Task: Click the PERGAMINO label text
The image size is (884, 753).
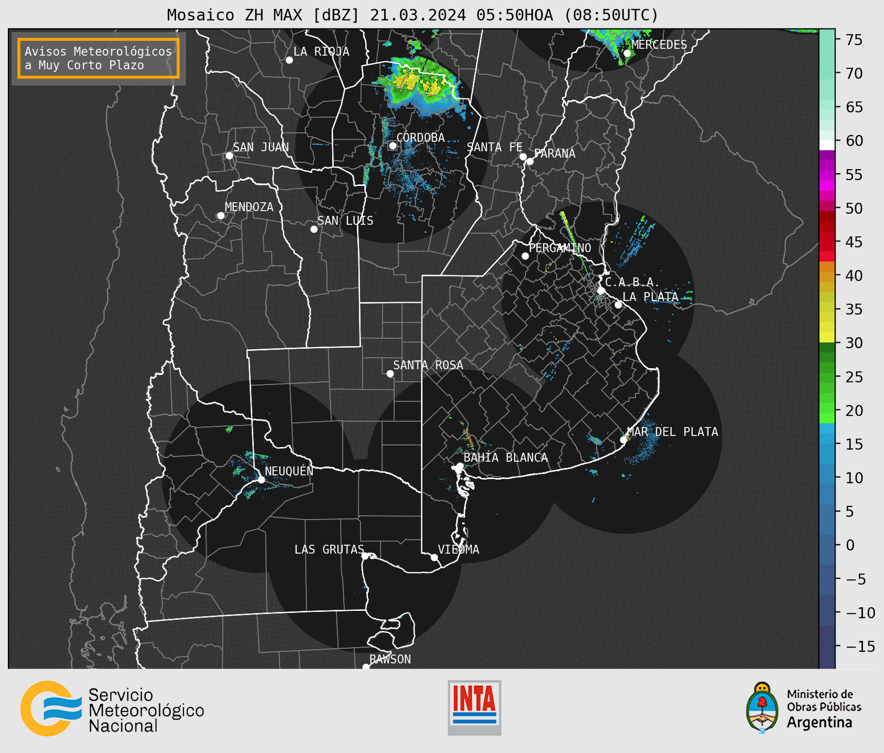Action: pyautogui.click(x=560, y=248)
